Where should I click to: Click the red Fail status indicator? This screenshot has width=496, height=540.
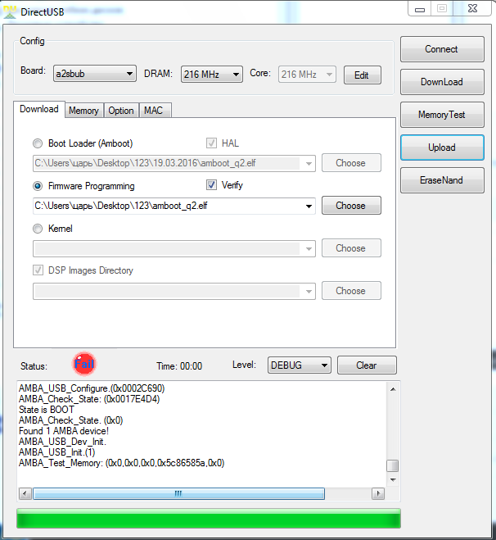click(83, 364)
